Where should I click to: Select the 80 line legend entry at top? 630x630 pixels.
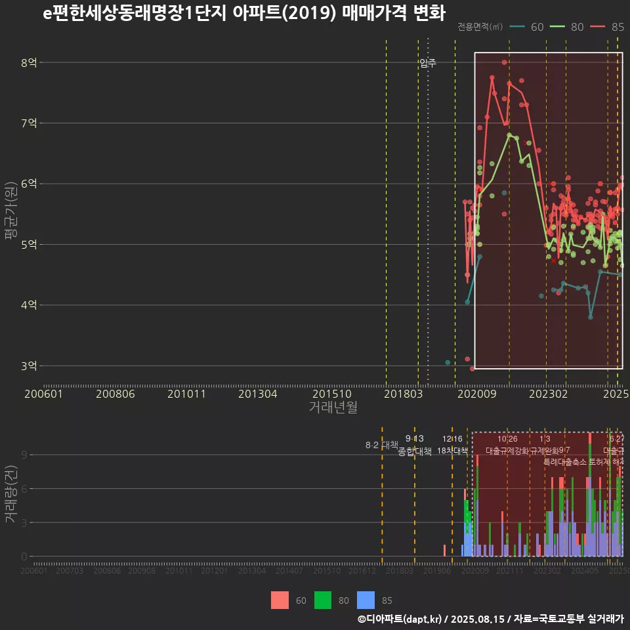coord(566,27)
